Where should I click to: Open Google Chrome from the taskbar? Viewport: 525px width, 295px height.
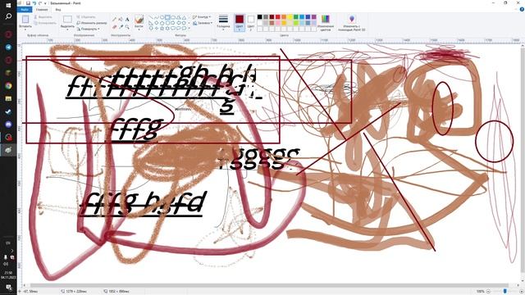click(x=8, y=85)
